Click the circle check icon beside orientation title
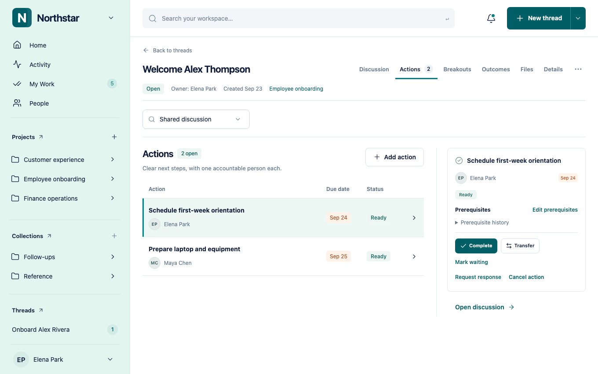598x374 pixels. click(459, 161)
